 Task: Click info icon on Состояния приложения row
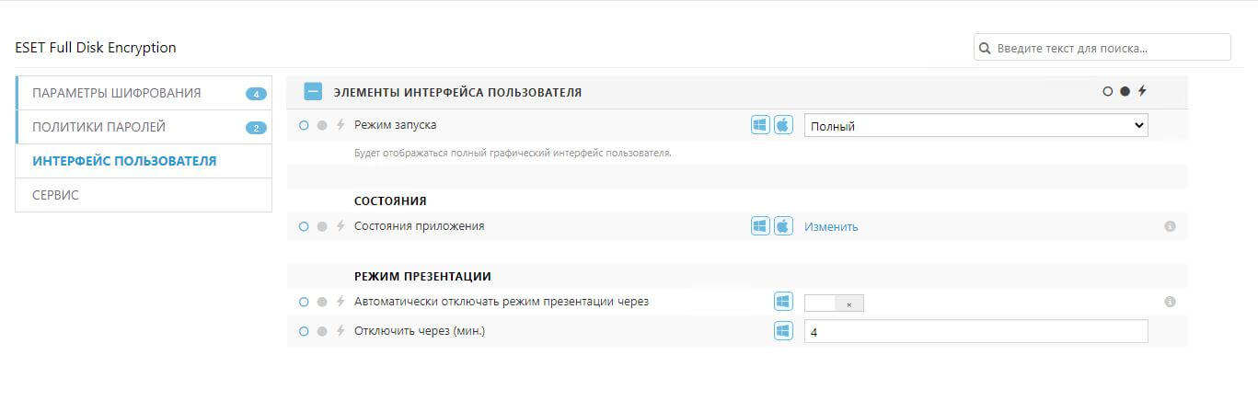pos(1171,226)
